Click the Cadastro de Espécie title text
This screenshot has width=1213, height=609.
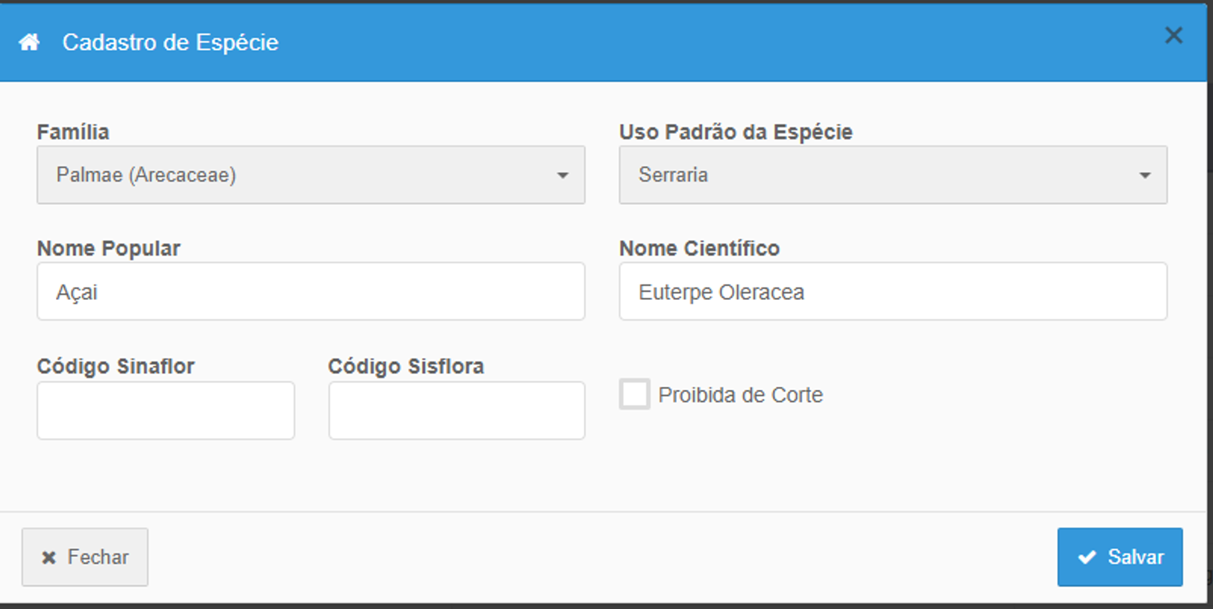170,42
